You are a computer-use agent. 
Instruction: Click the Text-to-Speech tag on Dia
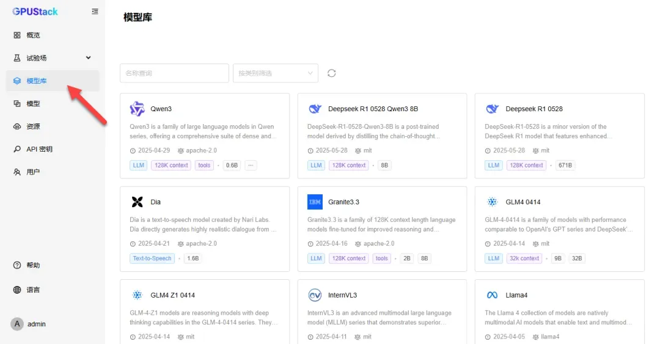[x=152, y=258]
